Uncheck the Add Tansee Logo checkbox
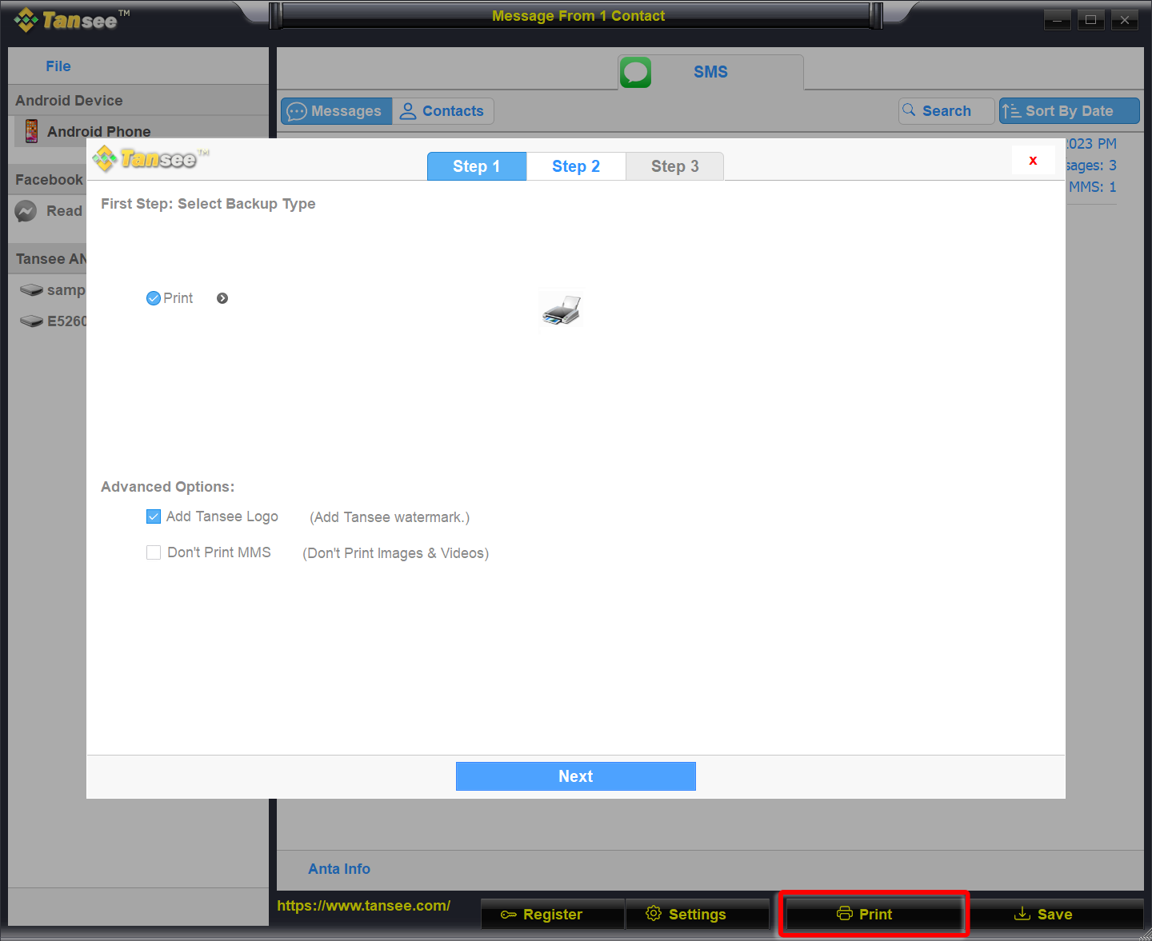Viewport: 1152px width, 941px height. pyautogui.click(x=154, y=516)
